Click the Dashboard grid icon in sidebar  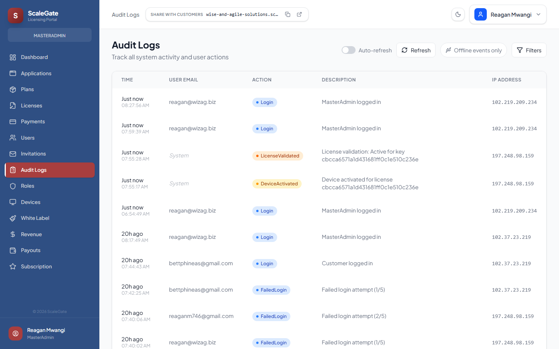tap(13, 57)
